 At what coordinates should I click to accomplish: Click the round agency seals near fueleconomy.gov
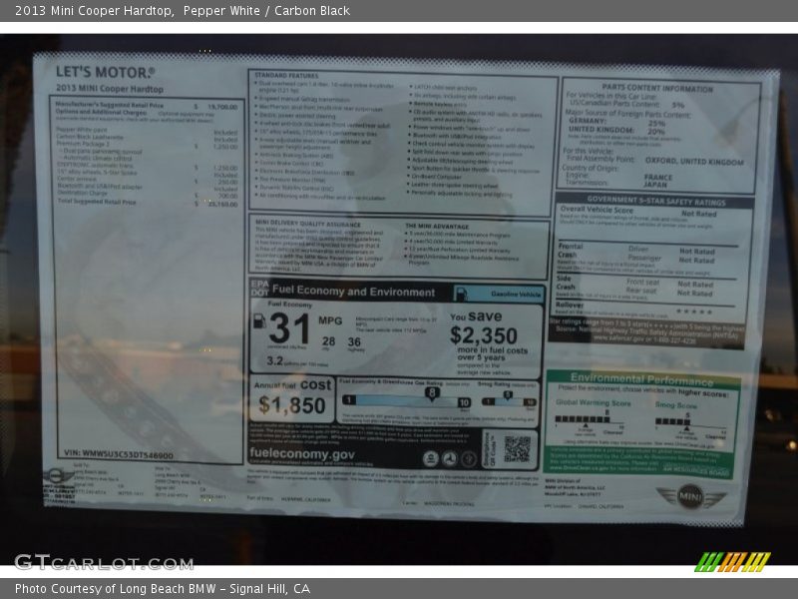[x=449, y=458]
